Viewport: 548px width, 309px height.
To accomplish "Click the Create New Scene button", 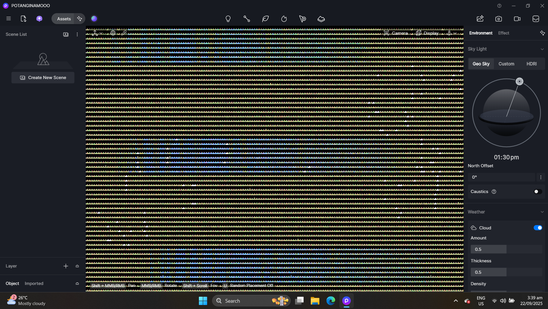I will point(43,77).
